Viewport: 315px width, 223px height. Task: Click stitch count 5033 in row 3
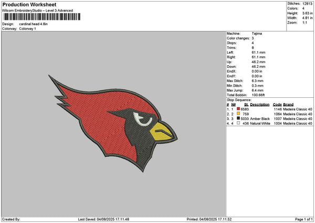245,119
